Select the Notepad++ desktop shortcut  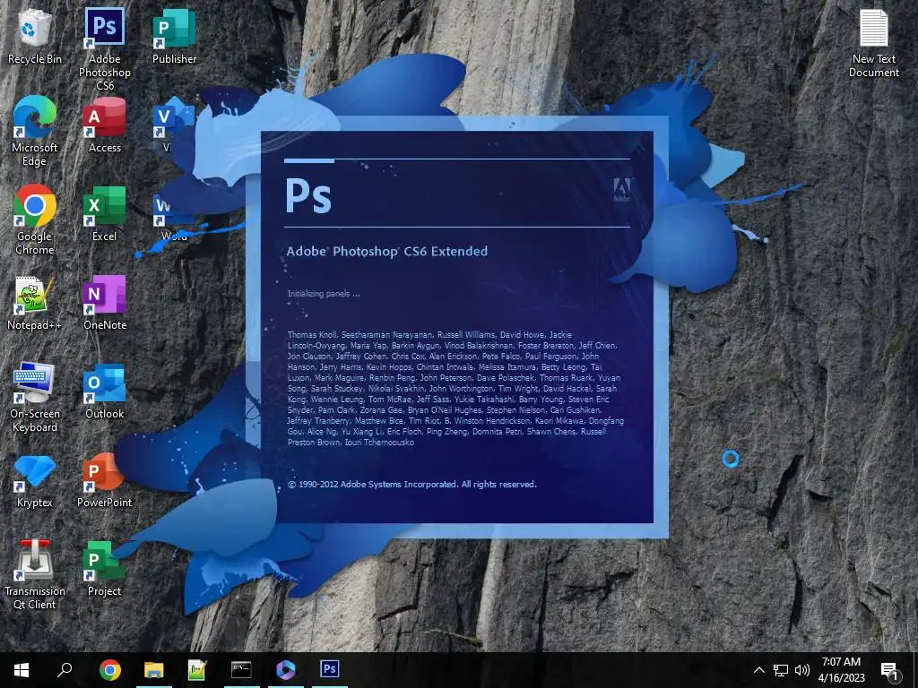(35, 303)
